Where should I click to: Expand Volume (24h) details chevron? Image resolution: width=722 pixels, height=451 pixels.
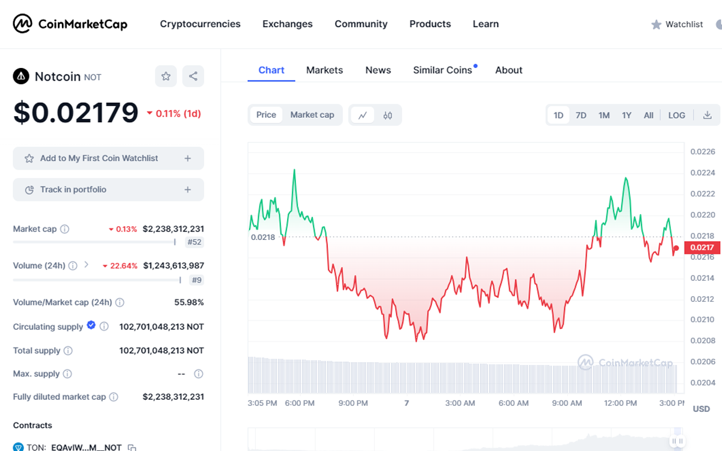point(86,265)
